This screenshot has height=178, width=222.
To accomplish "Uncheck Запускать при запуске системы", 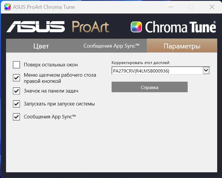I will click(16, 104).
